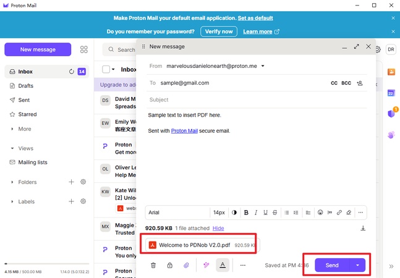Image resolution: width=400 pixels, height=278 pixels.
Task: Open the Starred folder
Action: click(x=27, y=114)
